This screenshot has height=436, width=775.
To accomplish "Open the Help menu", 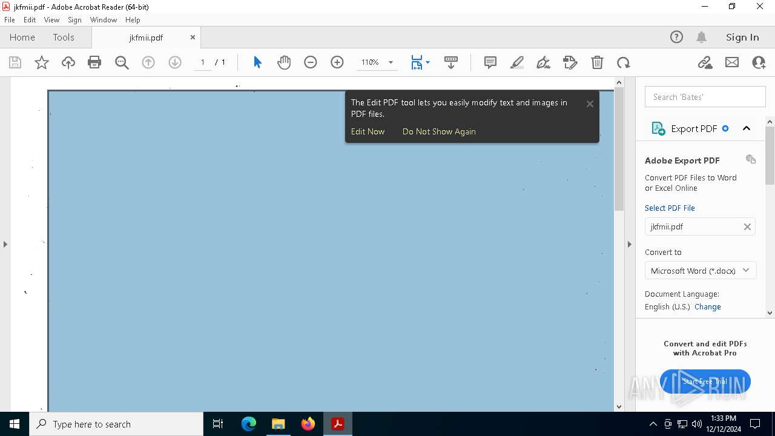I will click(133, 20).
